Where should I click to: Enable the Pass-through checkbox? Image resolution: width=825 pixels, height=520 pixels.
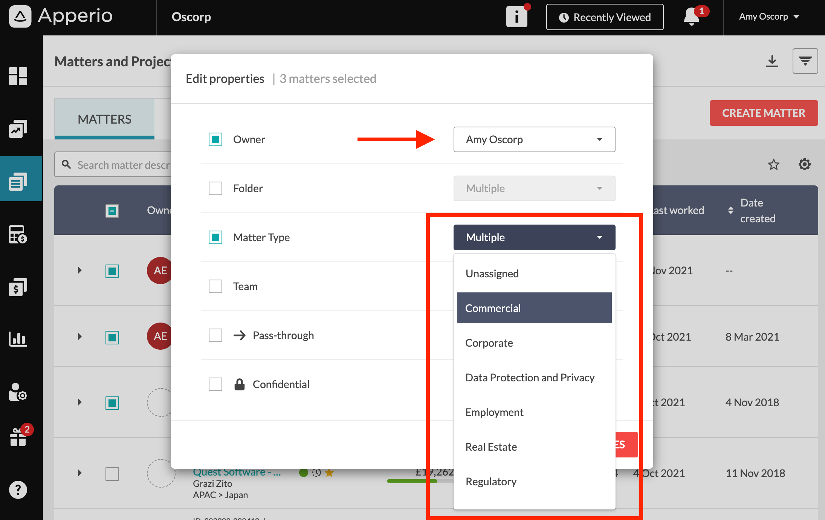pyautogui.click(x=215, y=335)
